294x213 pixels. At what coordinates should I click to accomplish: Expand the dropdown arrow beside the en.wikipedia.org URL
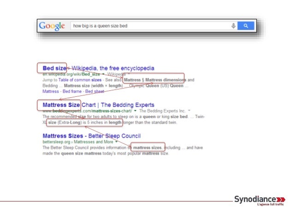(x=103, y=74)
